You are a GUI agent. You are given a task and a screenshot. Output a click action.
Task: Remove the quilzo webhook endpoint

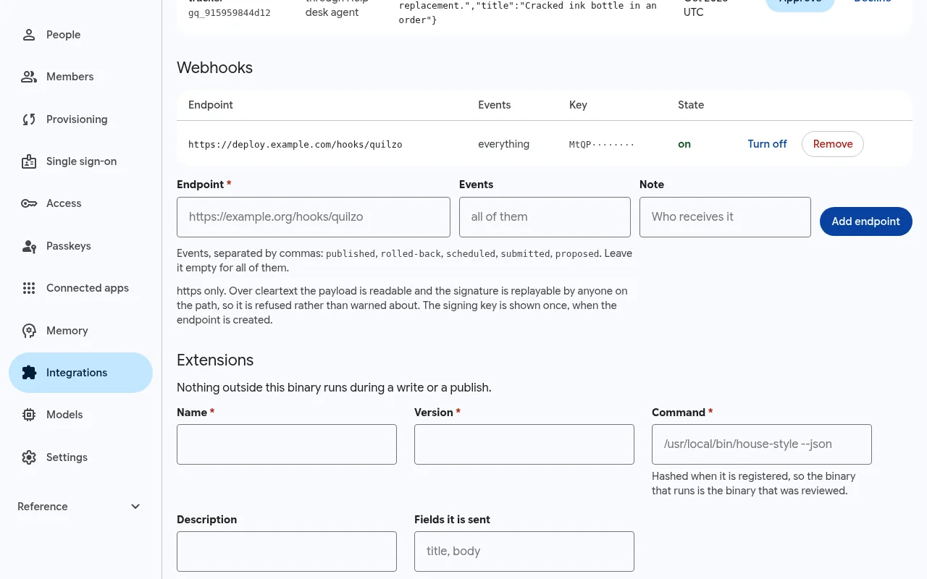(x=833, y=144)
